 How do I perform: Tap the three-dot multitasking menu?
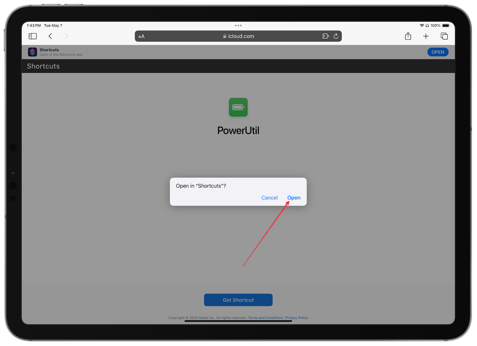[x=238, y=25]
